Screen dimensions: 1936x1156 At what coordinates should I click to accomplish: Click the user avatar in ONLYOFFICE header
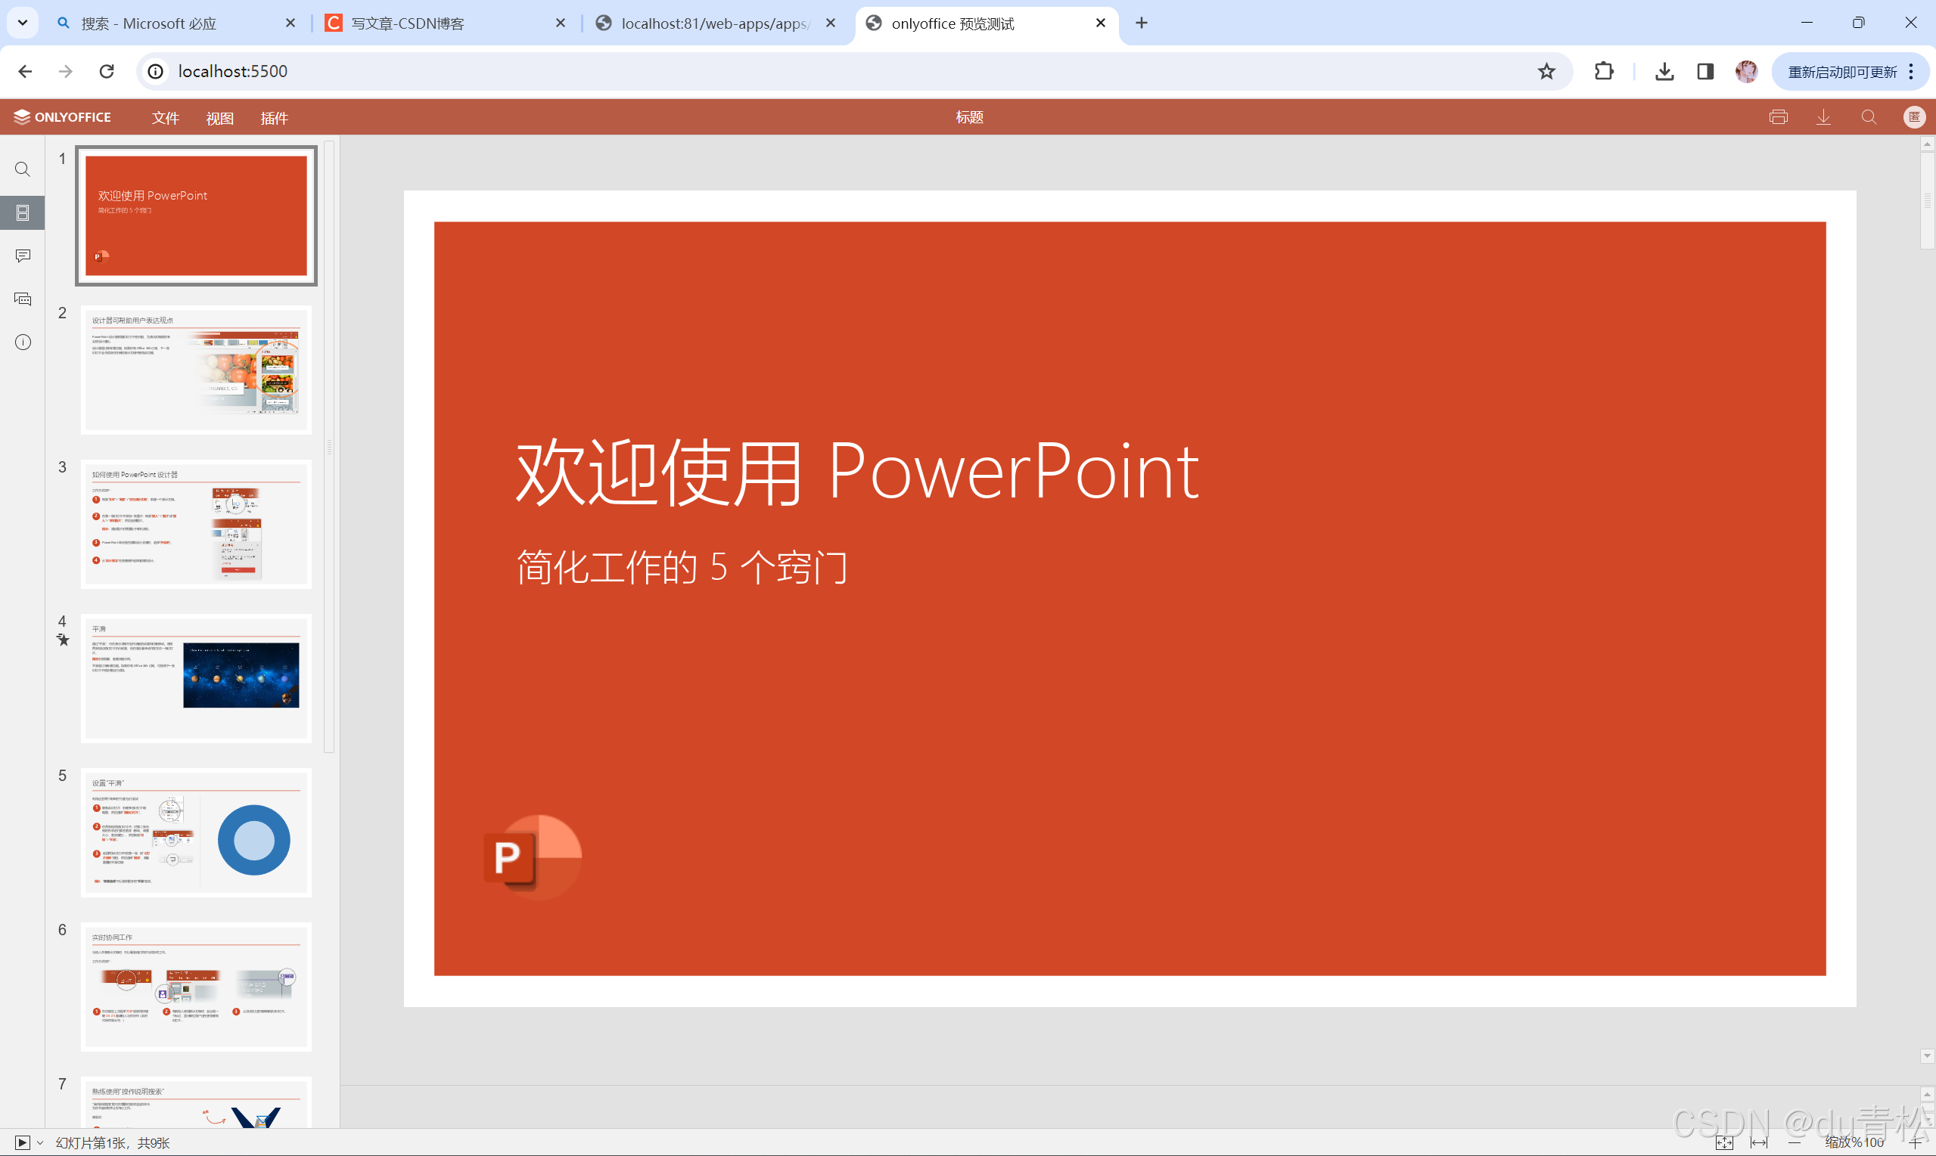pos(1913,117)
